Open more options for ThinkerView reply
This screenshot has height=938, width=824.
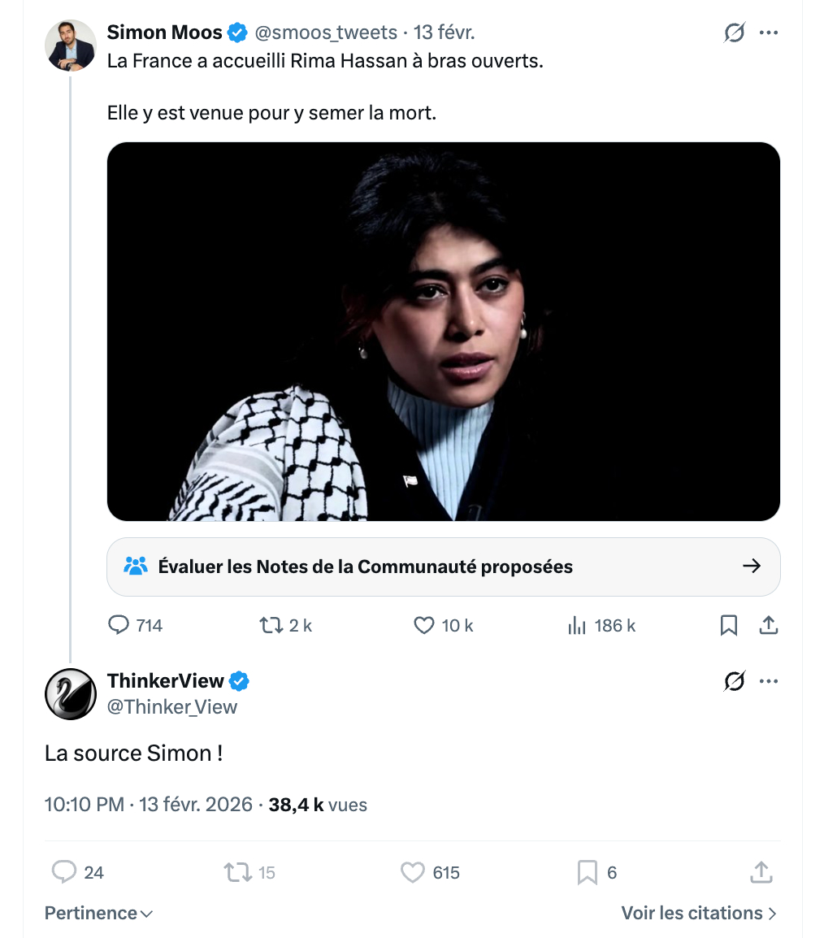(x=769, y=681)
